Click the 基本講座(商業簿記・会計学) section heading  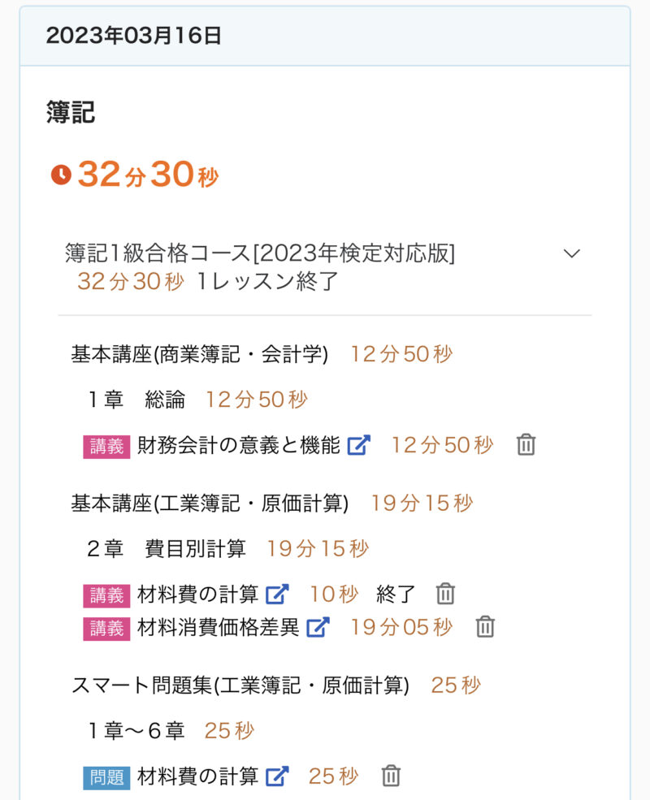(x=200, y=354)
